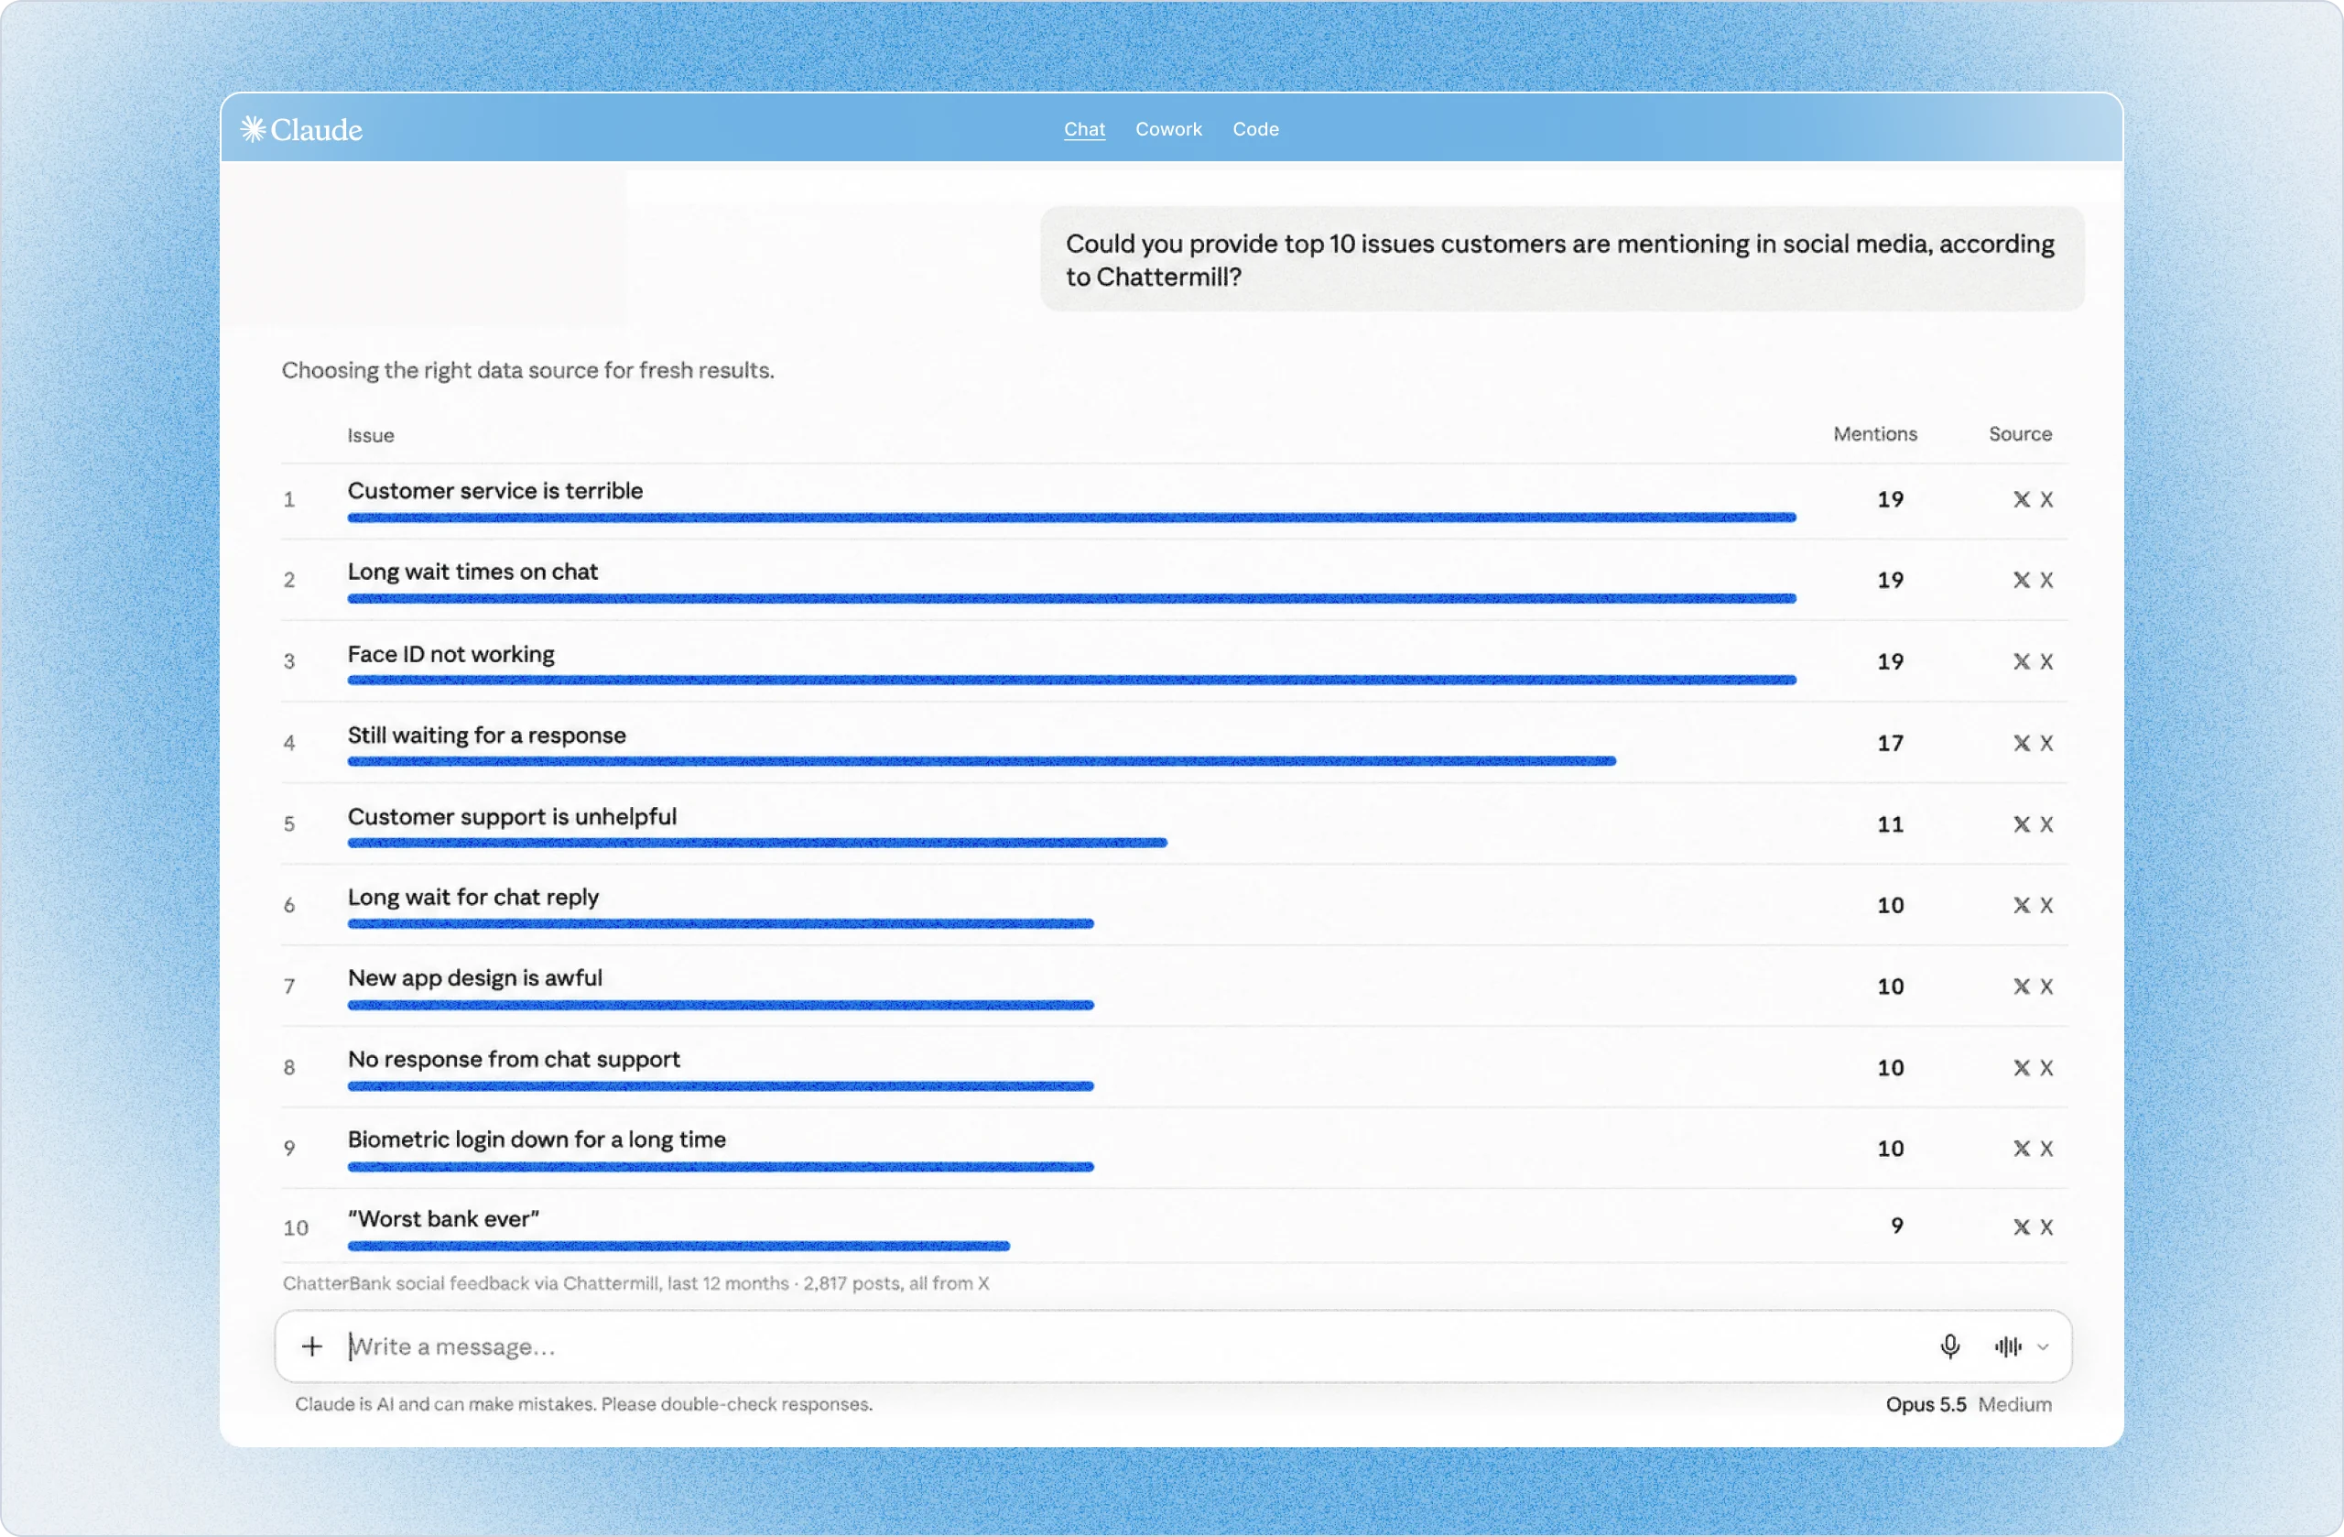Select No response from chat support issue

tap(514, 1059)
